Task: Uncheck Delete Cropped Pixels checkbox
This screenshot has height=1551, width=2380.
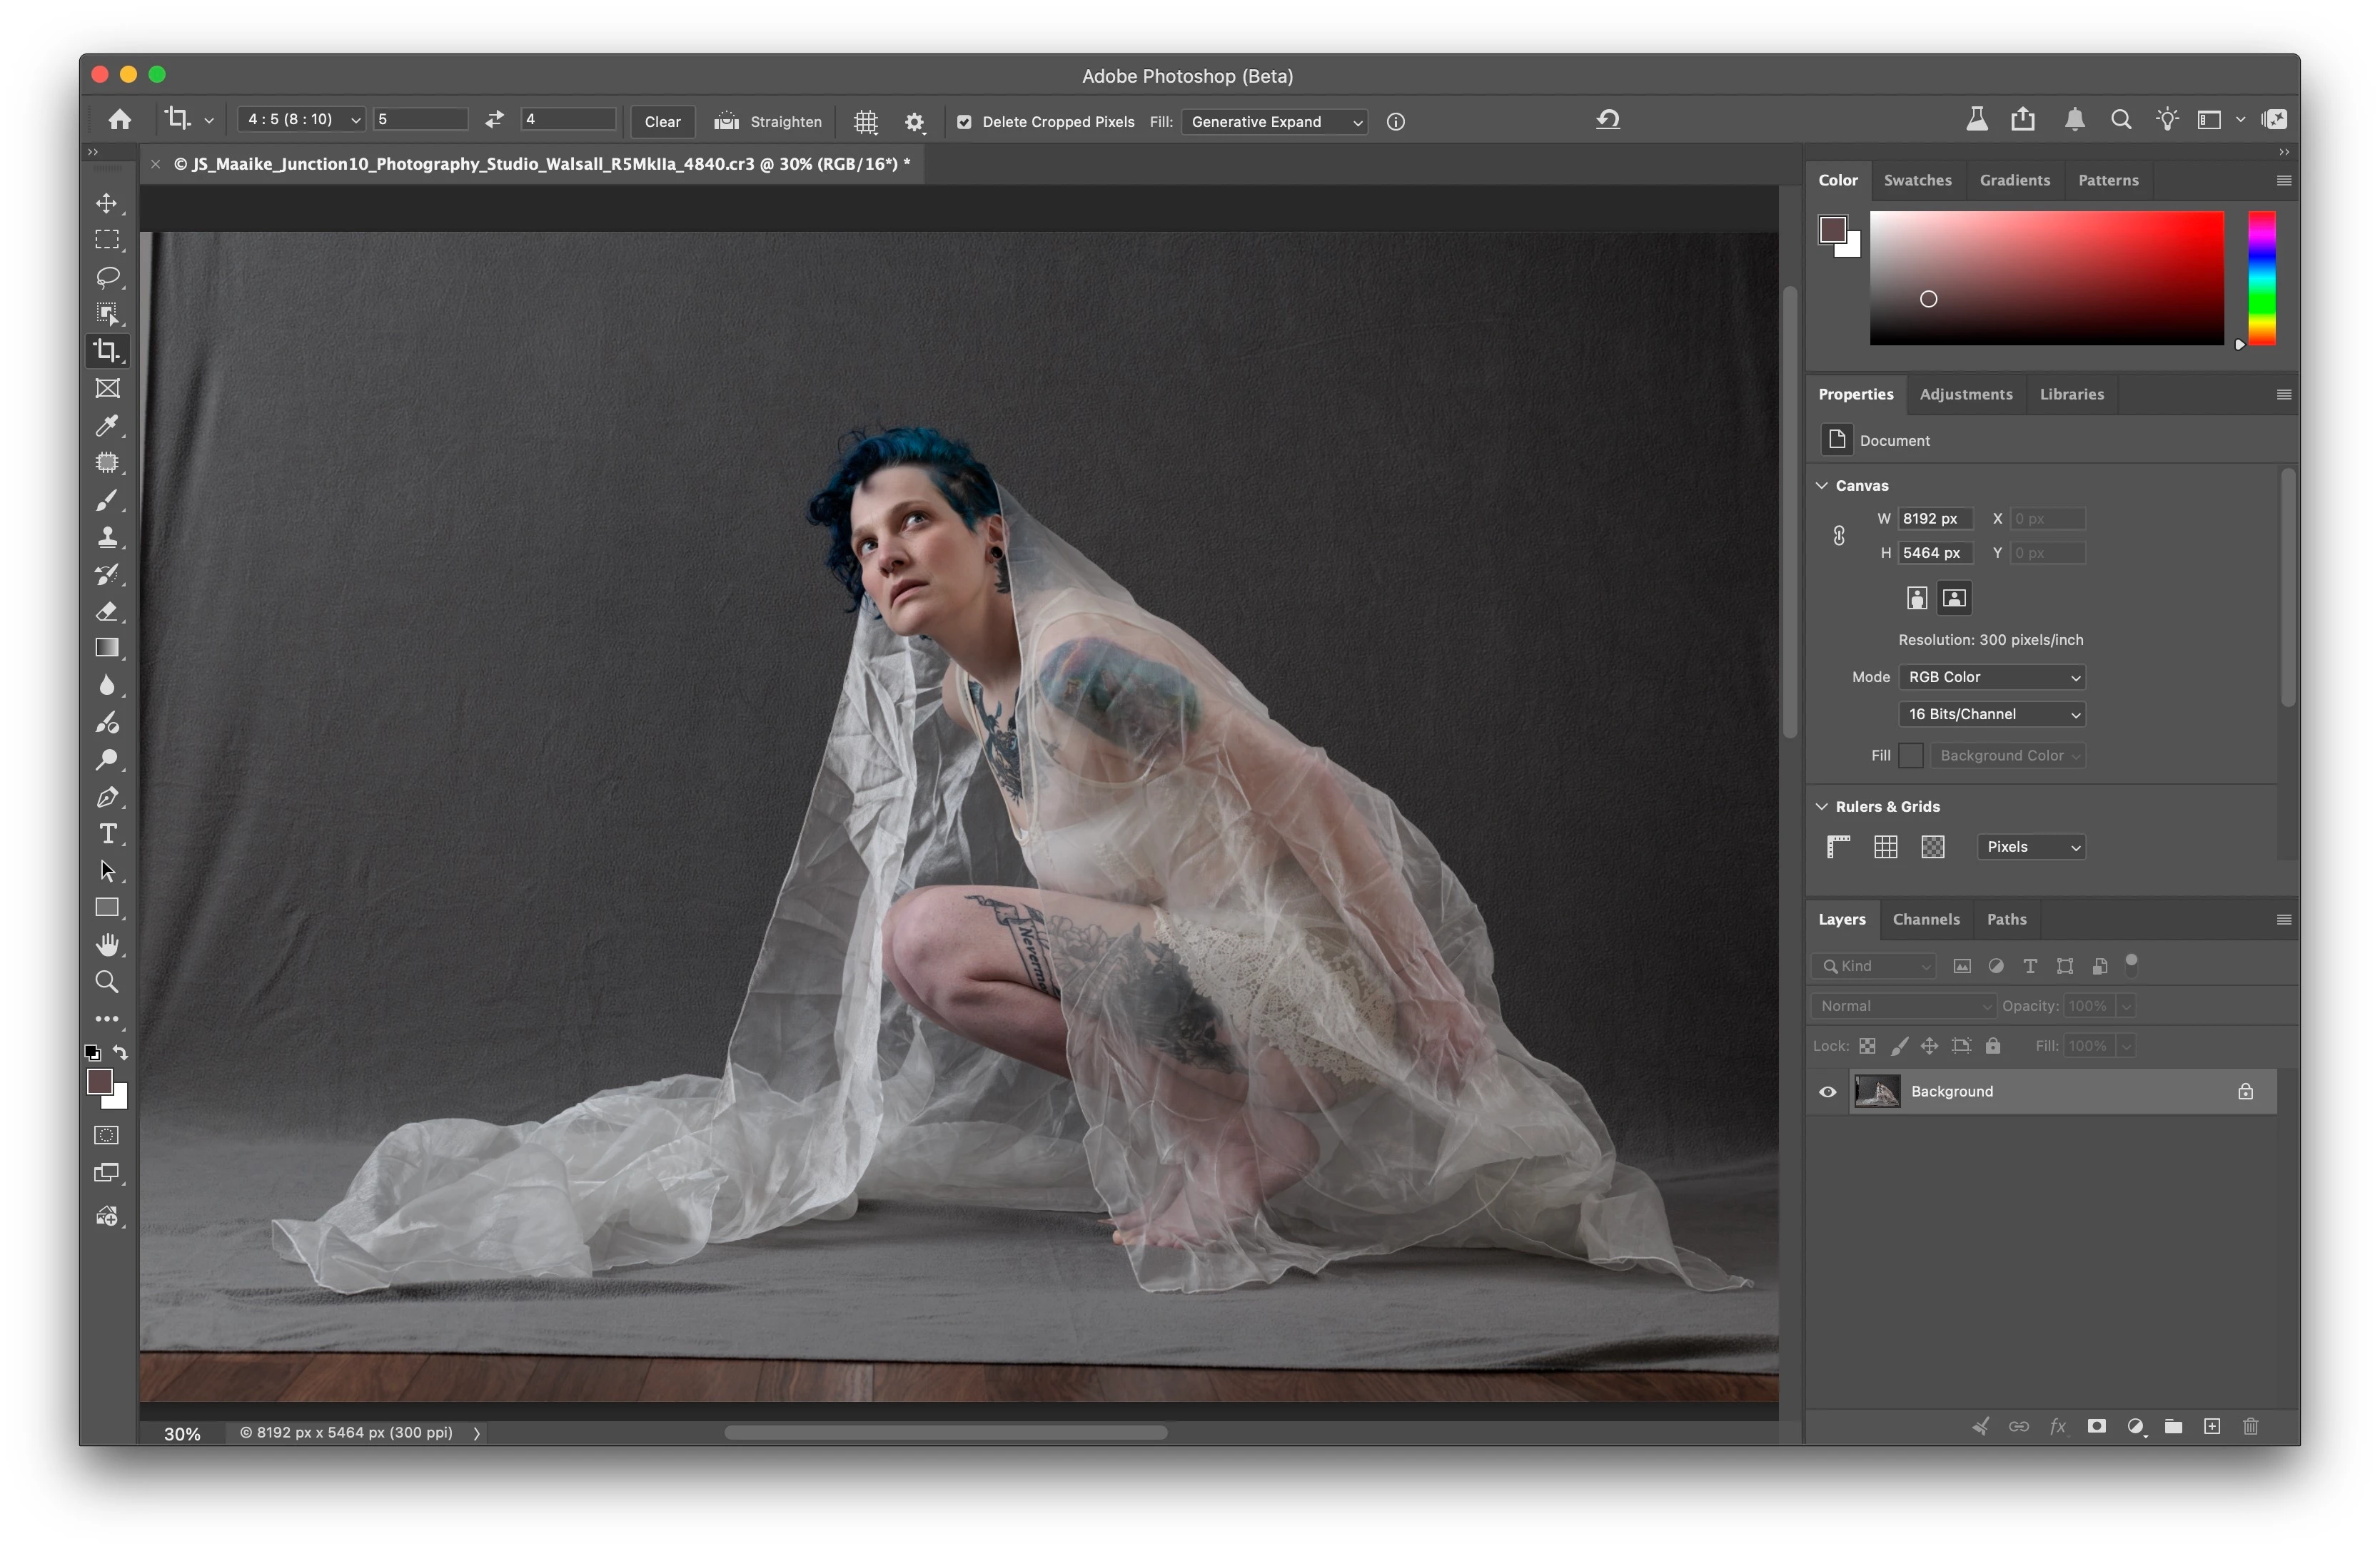Action: coord(964,122)
